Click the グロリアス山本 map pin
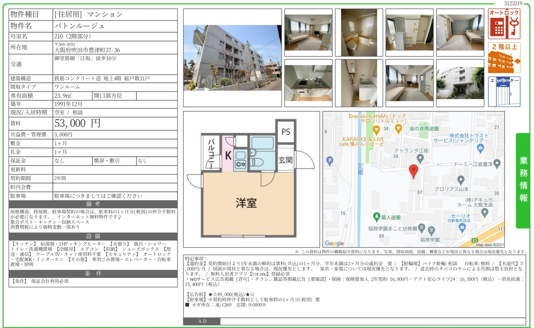 460,180
